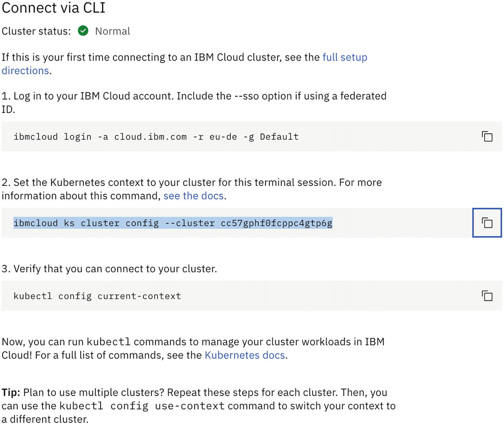This screenshot has height=425, width=504.
Task: Click the inline 'kubectl config use-context' code
Action: coord(142,406)
